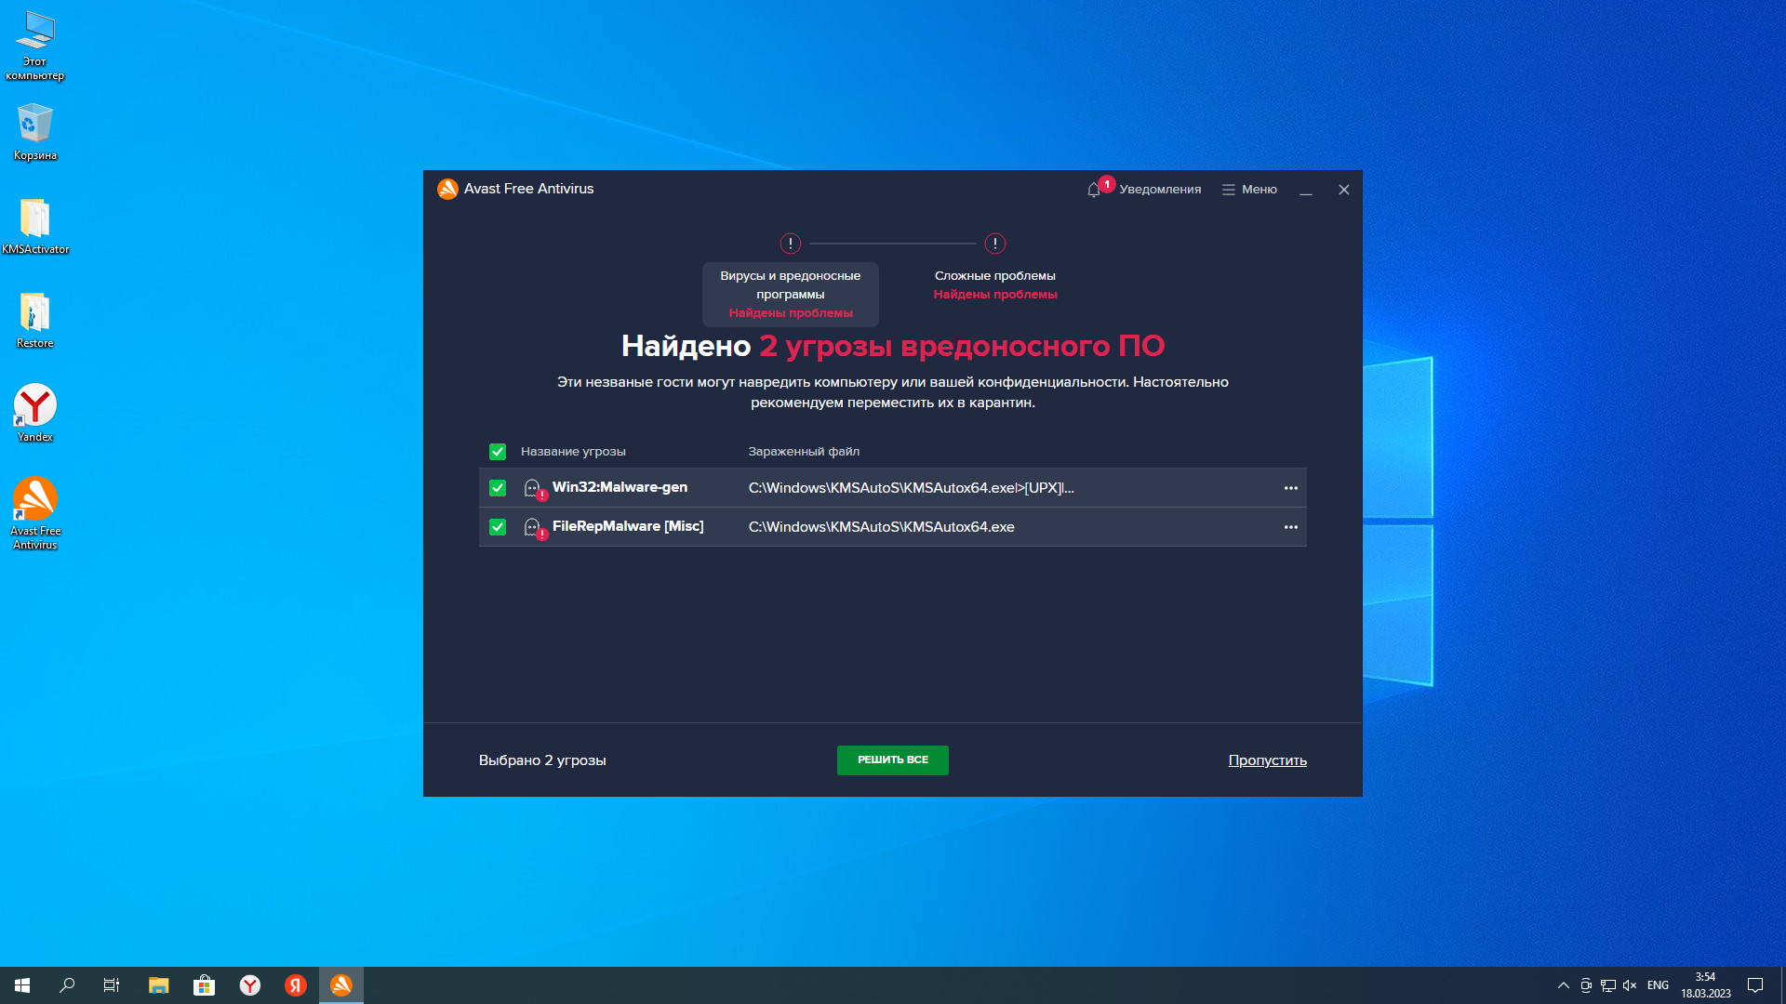Open more options for FileRepMalware row
Viewport: 1786px width, 1004px height.
tap(1291, 527)
